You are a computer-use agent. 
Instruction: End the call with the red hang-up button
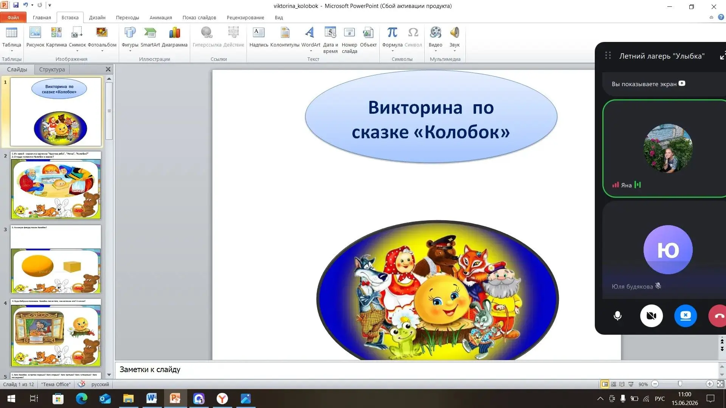pyautogui.click(x=717, y=316)
